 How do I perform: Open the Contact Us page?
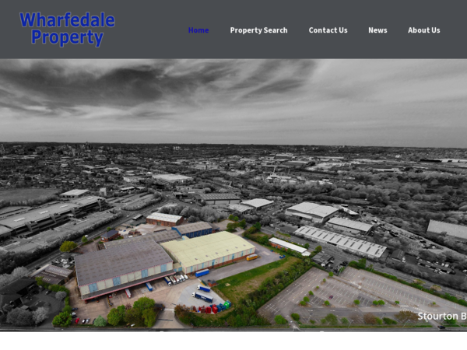(x=328, y=30)
